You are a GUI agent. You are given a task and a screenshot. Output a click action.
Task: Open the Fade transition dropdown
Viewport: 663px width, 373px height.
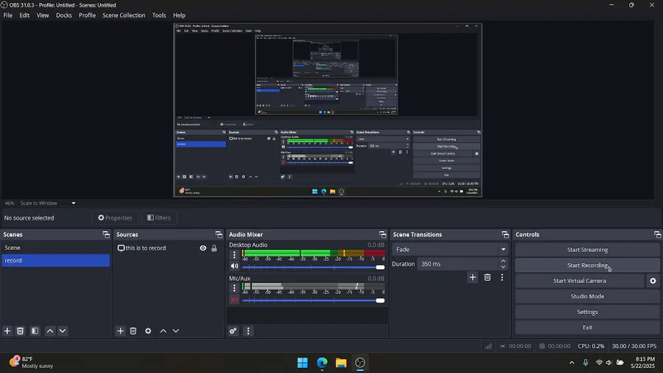pyautogui.click(x=449, y=249)
